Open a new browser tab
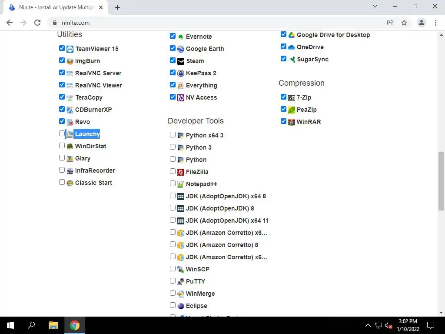Screen dimensions: 445x334 (117, 8)
